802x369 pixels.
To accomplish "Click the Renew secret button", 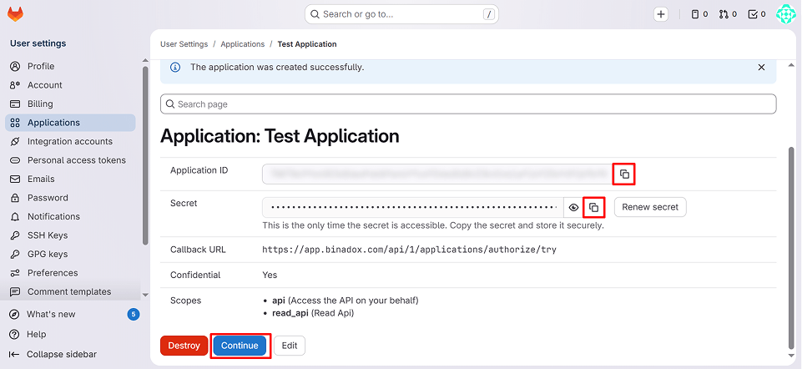I will point(650,207).
